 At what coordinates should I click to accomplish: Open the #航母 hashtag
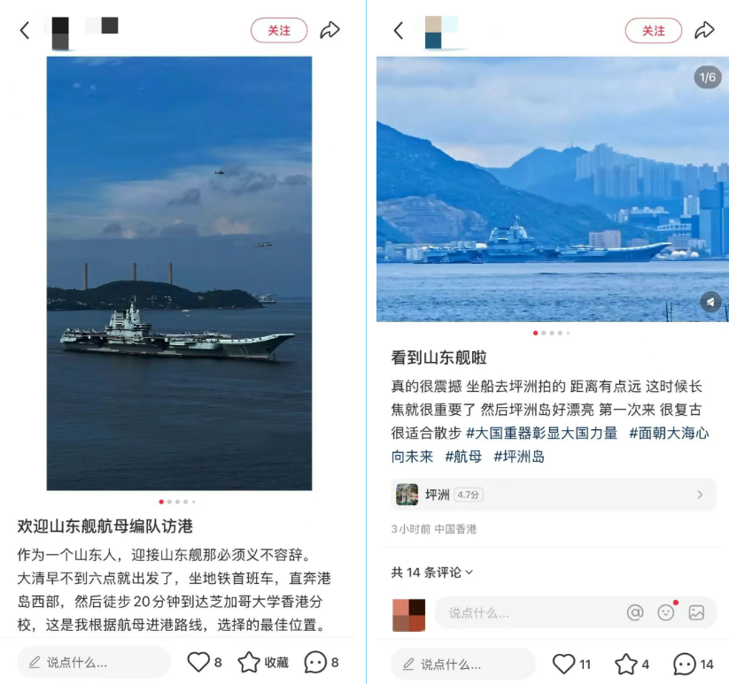click(x=463, y=457)
